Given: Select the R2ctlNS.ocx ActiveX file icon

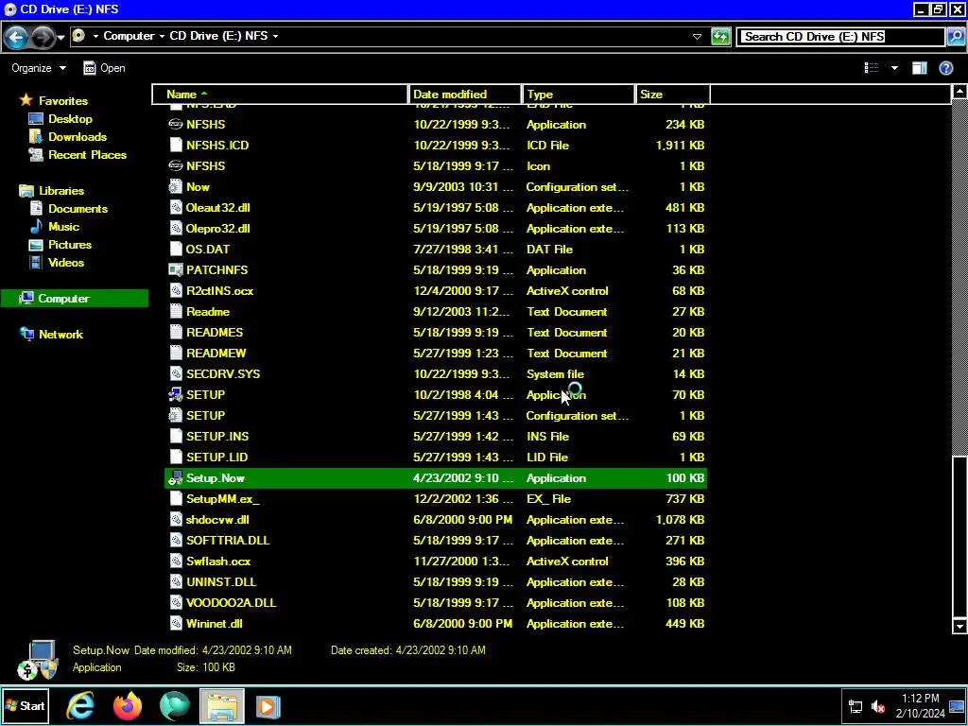Looking at the screenshot, I should coord(176,291).
